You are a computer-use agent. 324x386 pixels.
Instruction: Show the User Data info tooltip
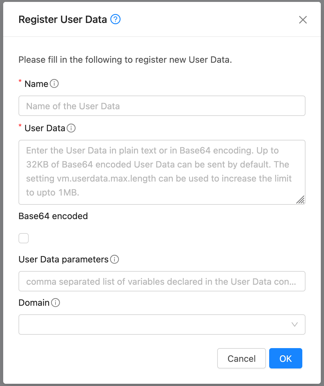coord(72,128)
